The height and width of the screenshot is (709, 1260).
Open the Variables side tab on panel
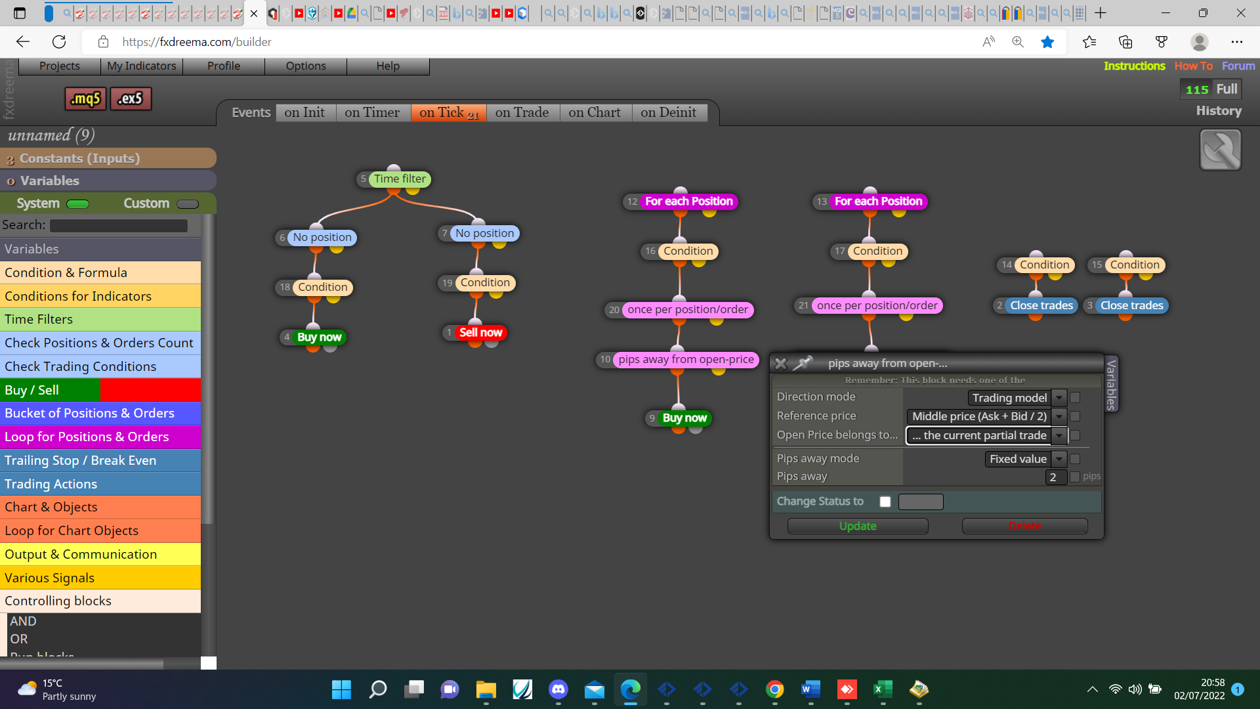pos(1111,385)
